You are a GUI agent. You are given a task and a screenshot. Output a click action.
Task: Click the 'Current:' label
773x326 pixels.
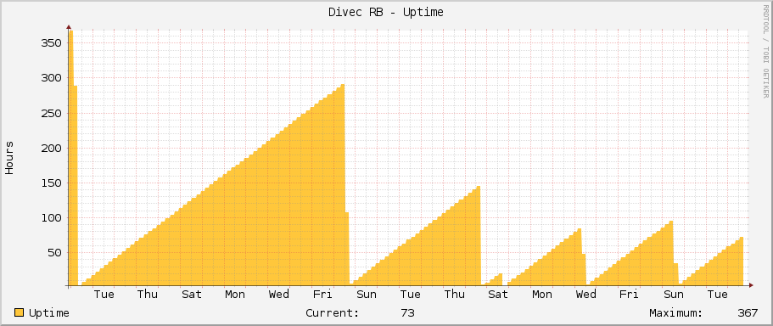[333, 313]
